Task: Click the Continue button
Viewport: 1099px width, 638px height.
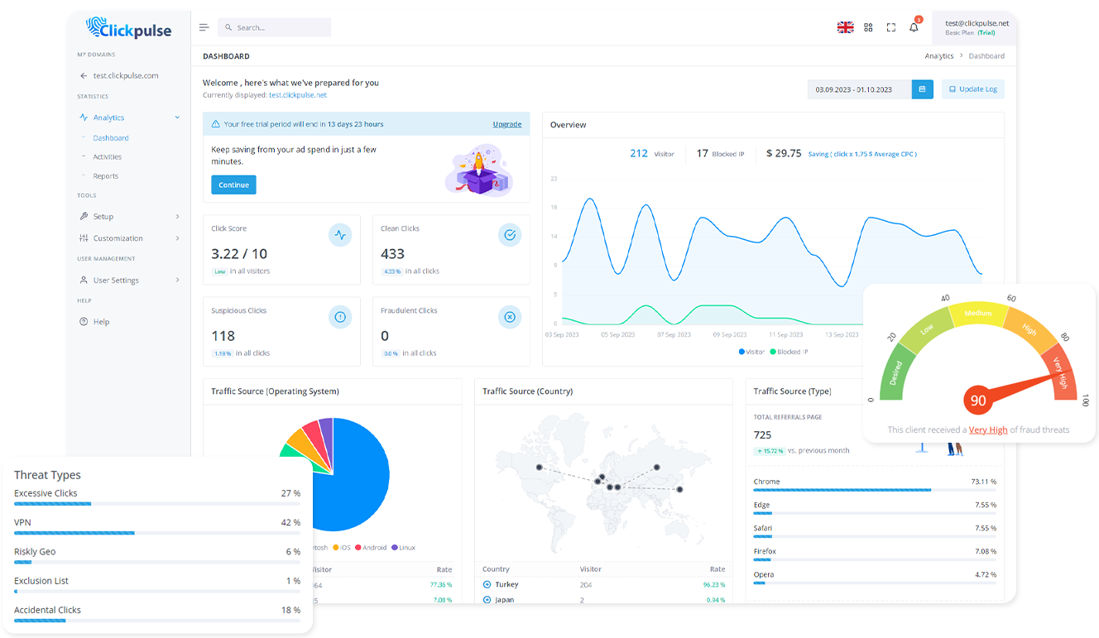Action: click(x=233, y=185)
